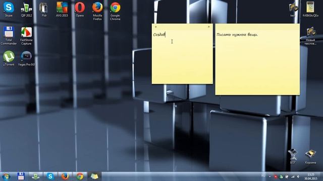Open the AVG 2015 desktop shortcut

pos(62,9)
